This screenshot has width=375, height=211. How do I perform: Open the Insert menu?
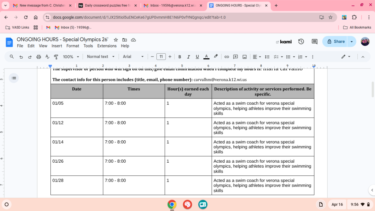coord(57,46)
